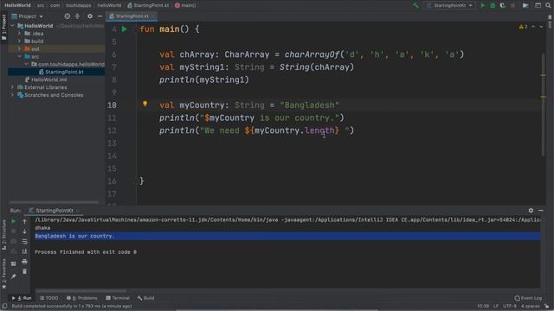Collapse the src folder
554x311 pixels.
click(19, 56)
